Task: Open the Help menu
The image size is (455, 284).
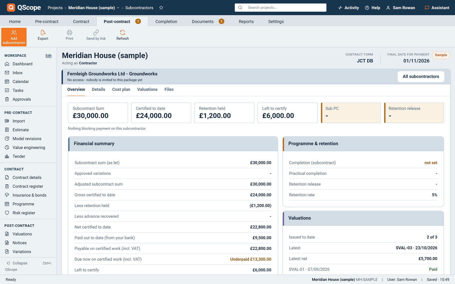Action: pyautogui.click(x=373, y=8)
